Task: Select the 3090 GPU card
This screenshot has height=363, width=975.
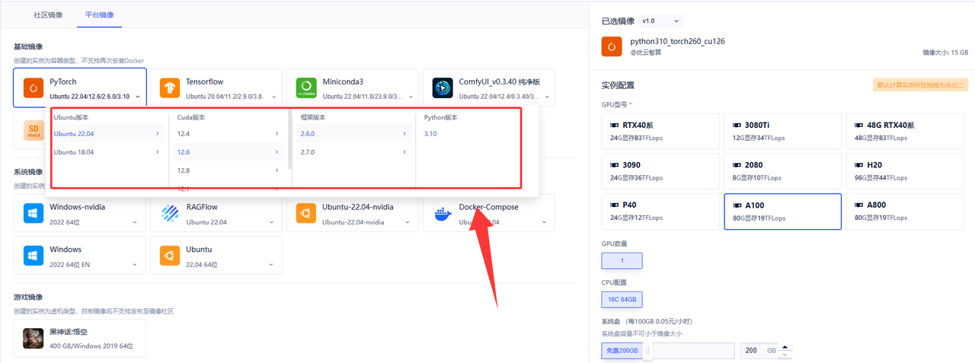Action: tap(660, 171)
